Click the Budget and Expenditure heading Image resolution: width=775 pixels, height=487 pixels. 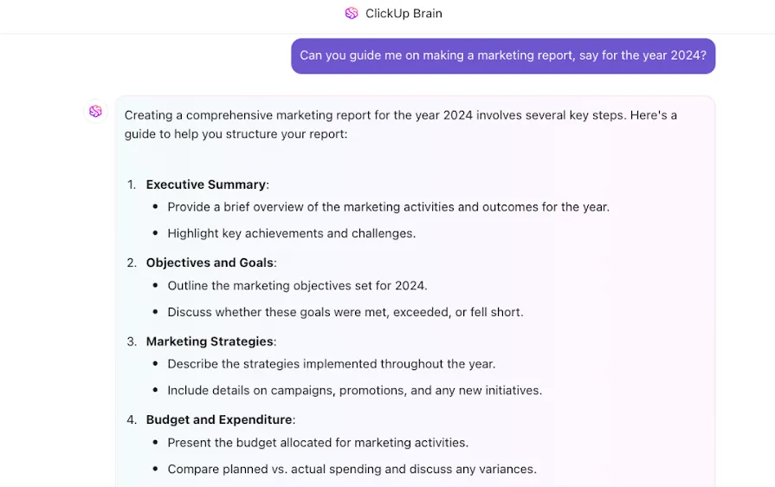pyautogui.click(x=219, y=419)
